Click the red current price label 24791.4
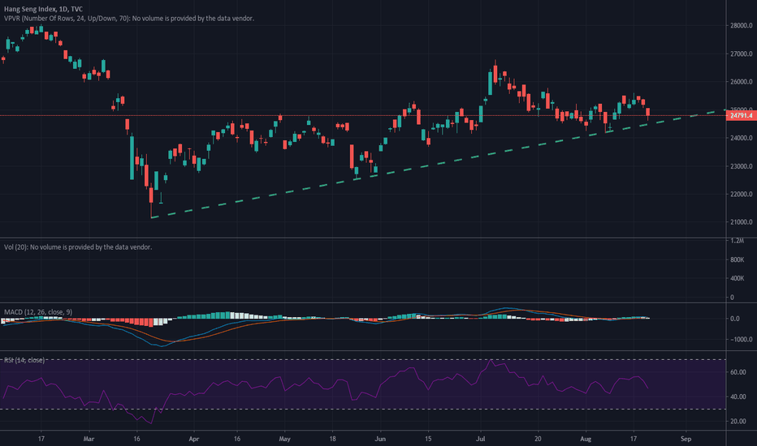The width and height of the screenshot is (757, 446). coord(741,116)
